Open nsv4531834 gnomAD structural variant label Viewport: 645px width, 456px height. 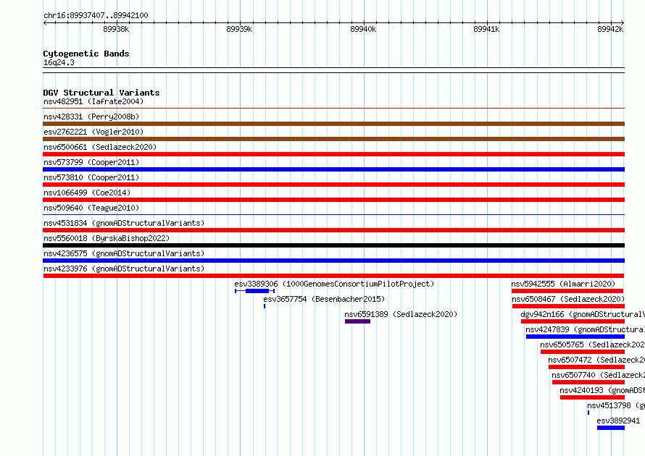(124, 223)
